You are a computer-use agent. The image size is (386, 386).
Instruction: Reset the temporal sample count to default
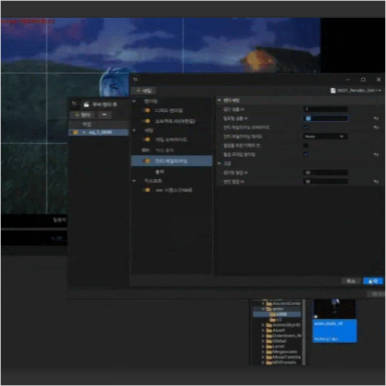click(376, 118)
